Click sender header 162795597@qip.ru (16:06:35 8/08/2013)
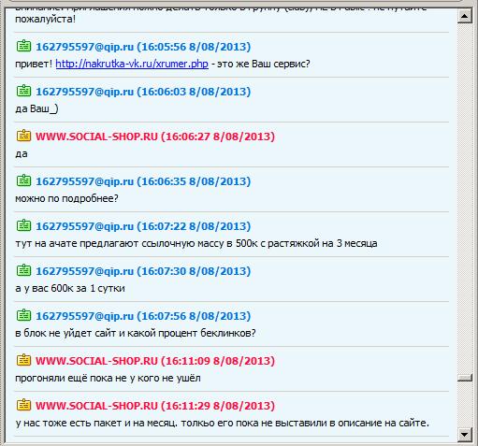Image resolution: width=478 pixels, height=446 pixels. [x=143, y=181]
